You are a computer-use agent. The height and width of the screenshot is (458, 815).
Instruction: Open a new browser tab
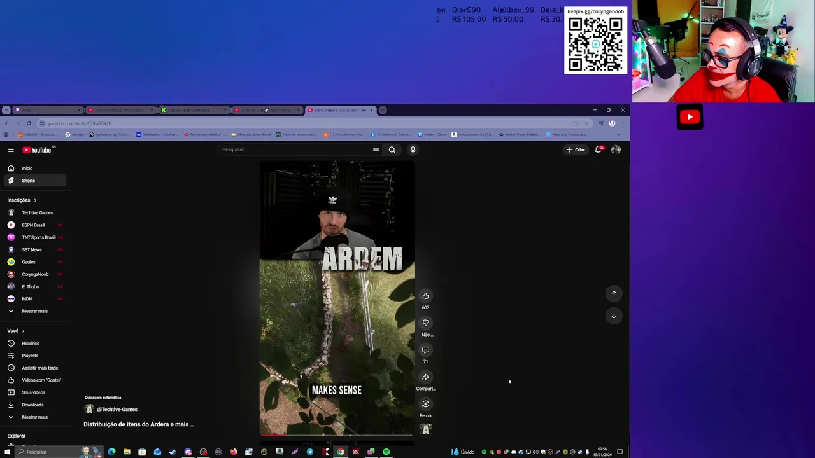click(x=383, y=110)
